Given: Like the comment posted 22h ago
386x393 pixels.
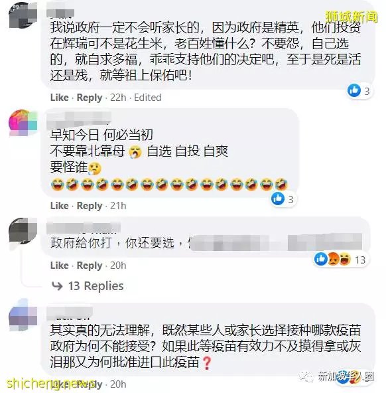Looking at the screenshot, I should 59,98.
